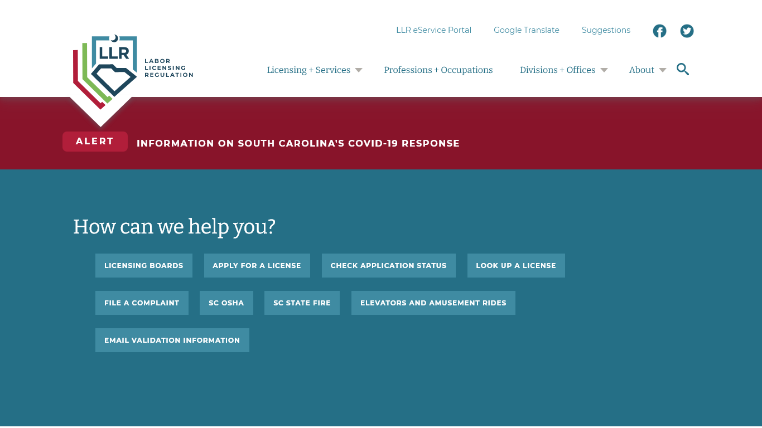The width and height of the screenshot is (762, 428).
Task: Open the LLR eService Portal
Action: (433, 30)
